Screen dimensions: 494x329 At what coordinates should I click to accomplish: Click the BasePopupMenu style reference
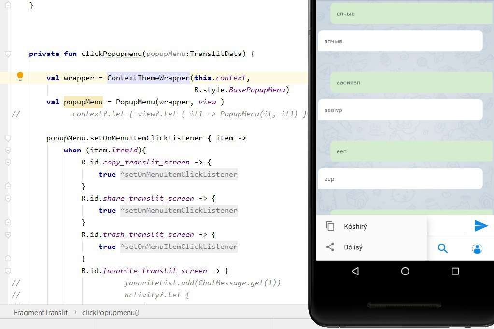[257, 90]
